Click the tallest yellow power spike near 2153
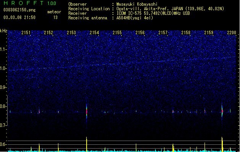240x152 pixels. [x=87, y=144]
